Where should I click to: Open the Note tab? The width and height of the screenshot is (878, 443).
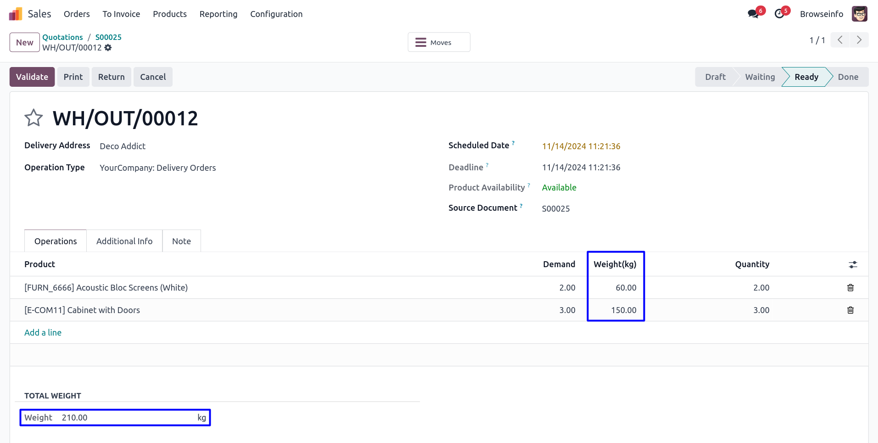pyautogui.click(x=181, y=241)
